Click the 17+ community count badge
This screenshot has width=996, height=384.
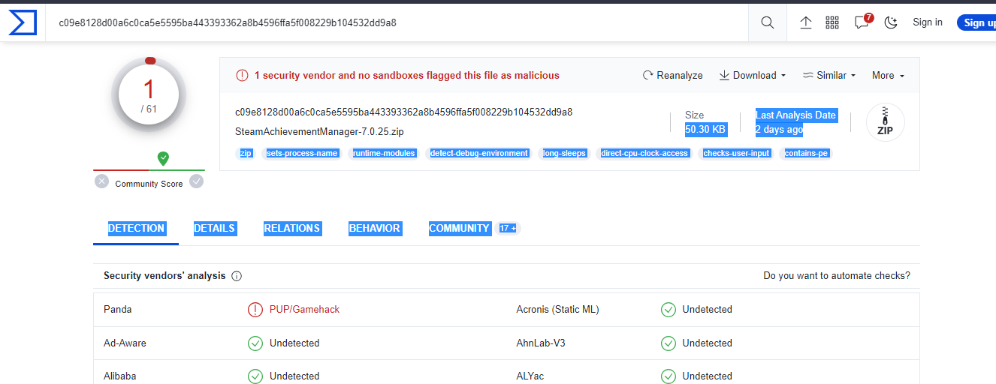pyautogui.click(x=509, y=228)
